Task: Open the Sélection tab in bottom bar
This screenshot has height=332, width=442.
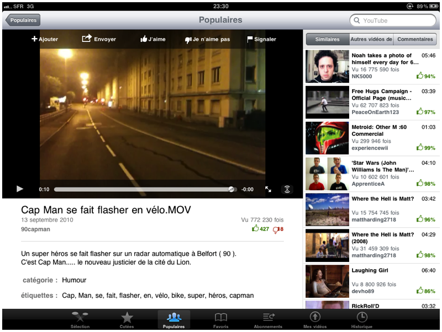Action: [x=80, y=320]
